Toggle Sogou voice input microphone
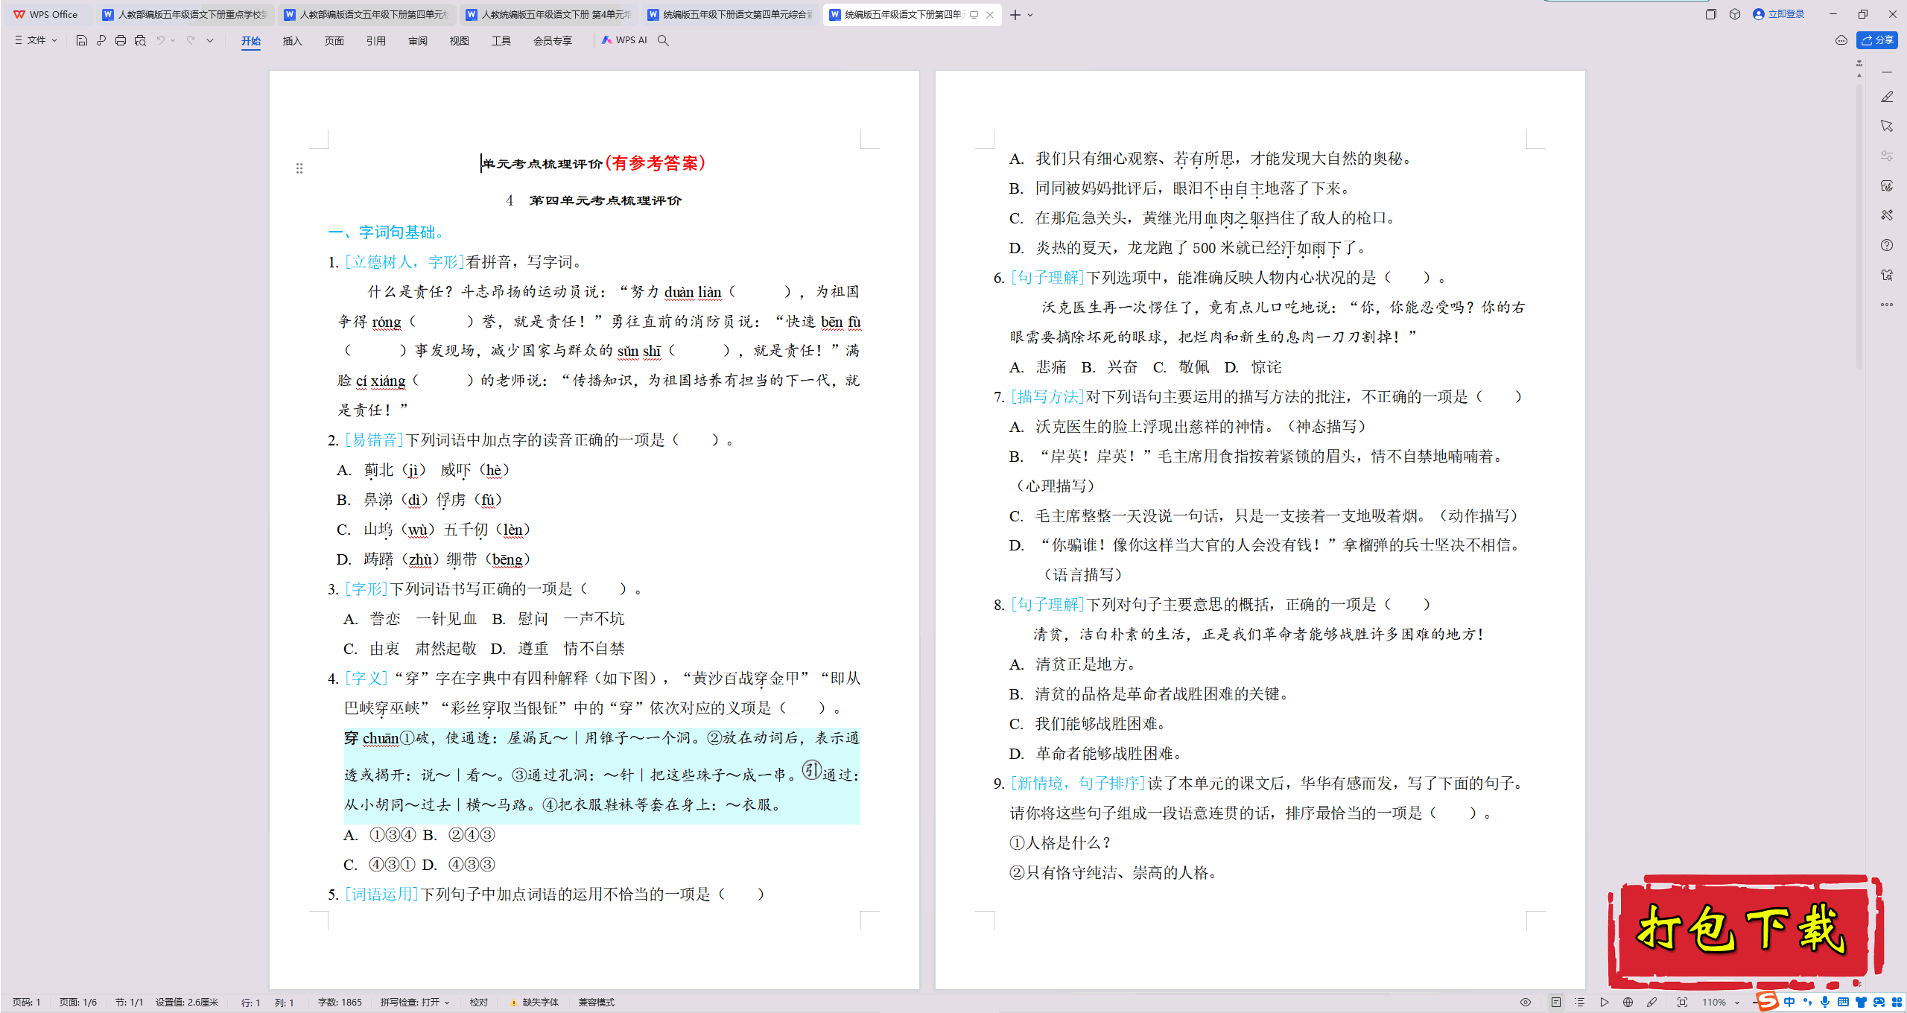The image size is (1907, 1013). [x=1825, y=1003]
